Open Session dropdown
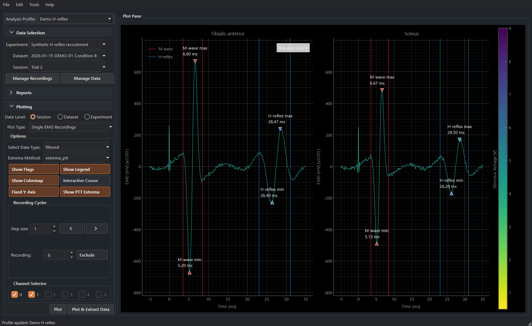This screenshot has height=326, width=532. (68, 67)
